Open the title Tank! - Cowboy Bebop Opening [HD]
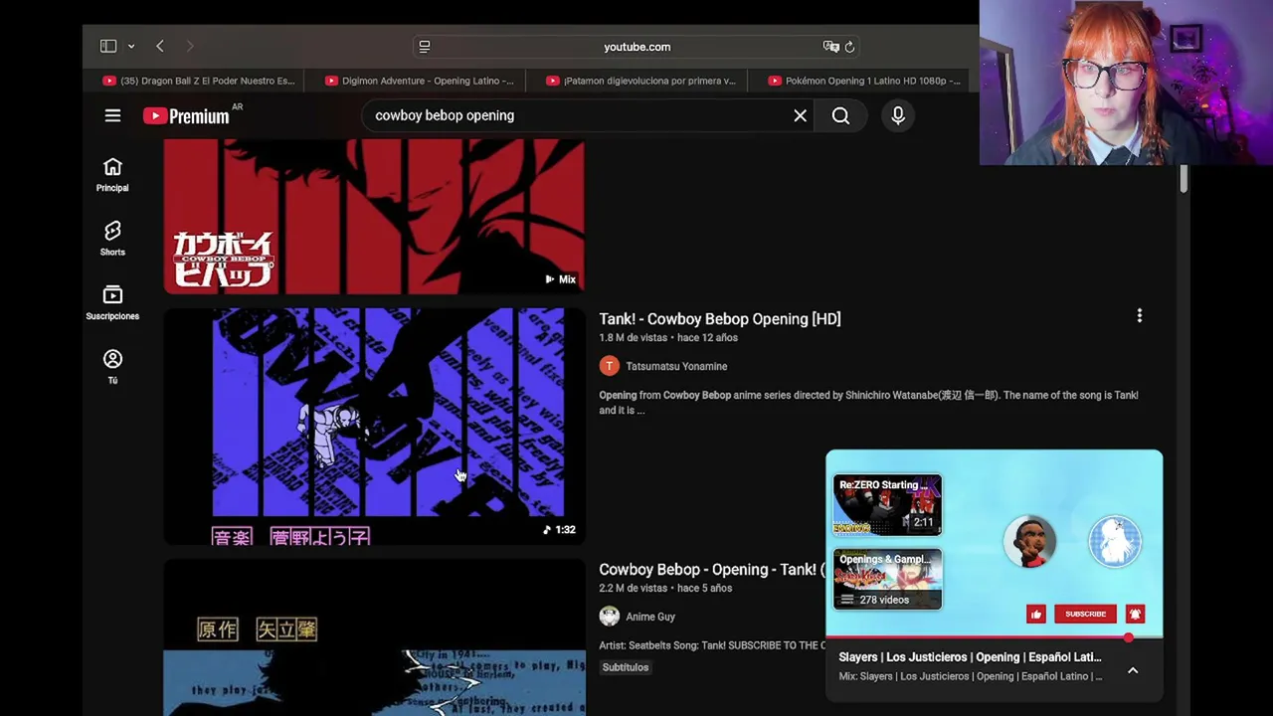This screenshot has height=716, width=1273. click(720, 319)
